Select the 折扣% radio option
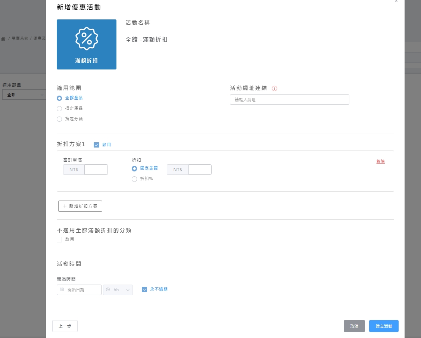Viewport: 421px width, 338px height. click(134, 179)
